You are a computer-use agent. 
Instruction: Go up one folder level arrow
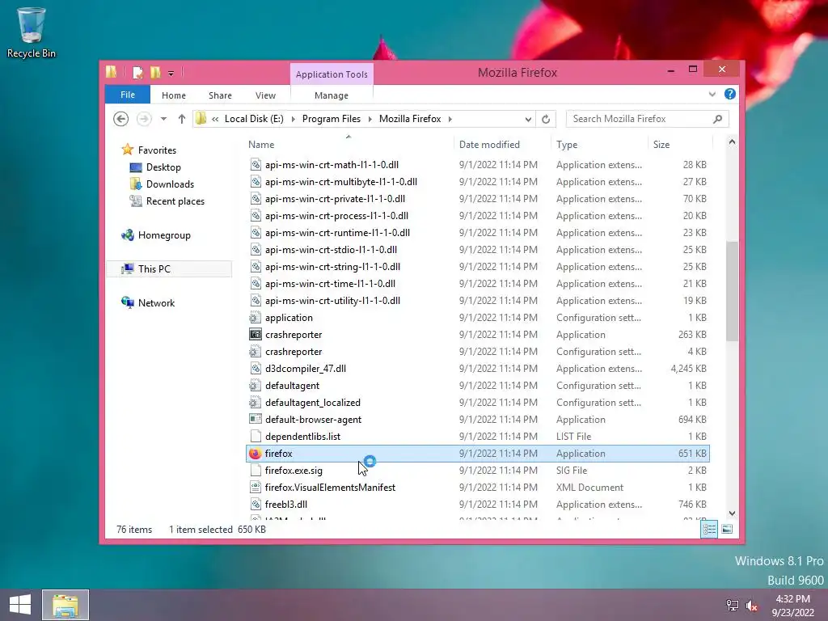point(182,119)
